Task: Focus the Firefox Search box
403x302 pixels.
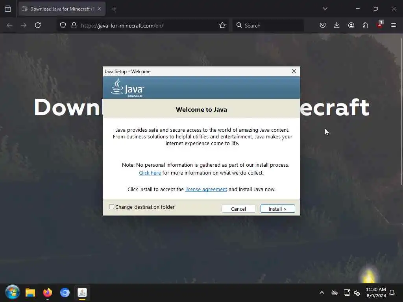Action: coord(268,25)
